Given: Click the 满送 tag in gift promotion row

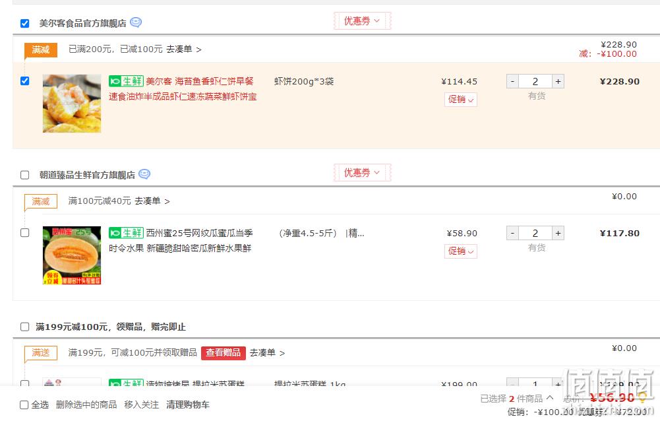Looking at the screenshot, I should point(41,354).
